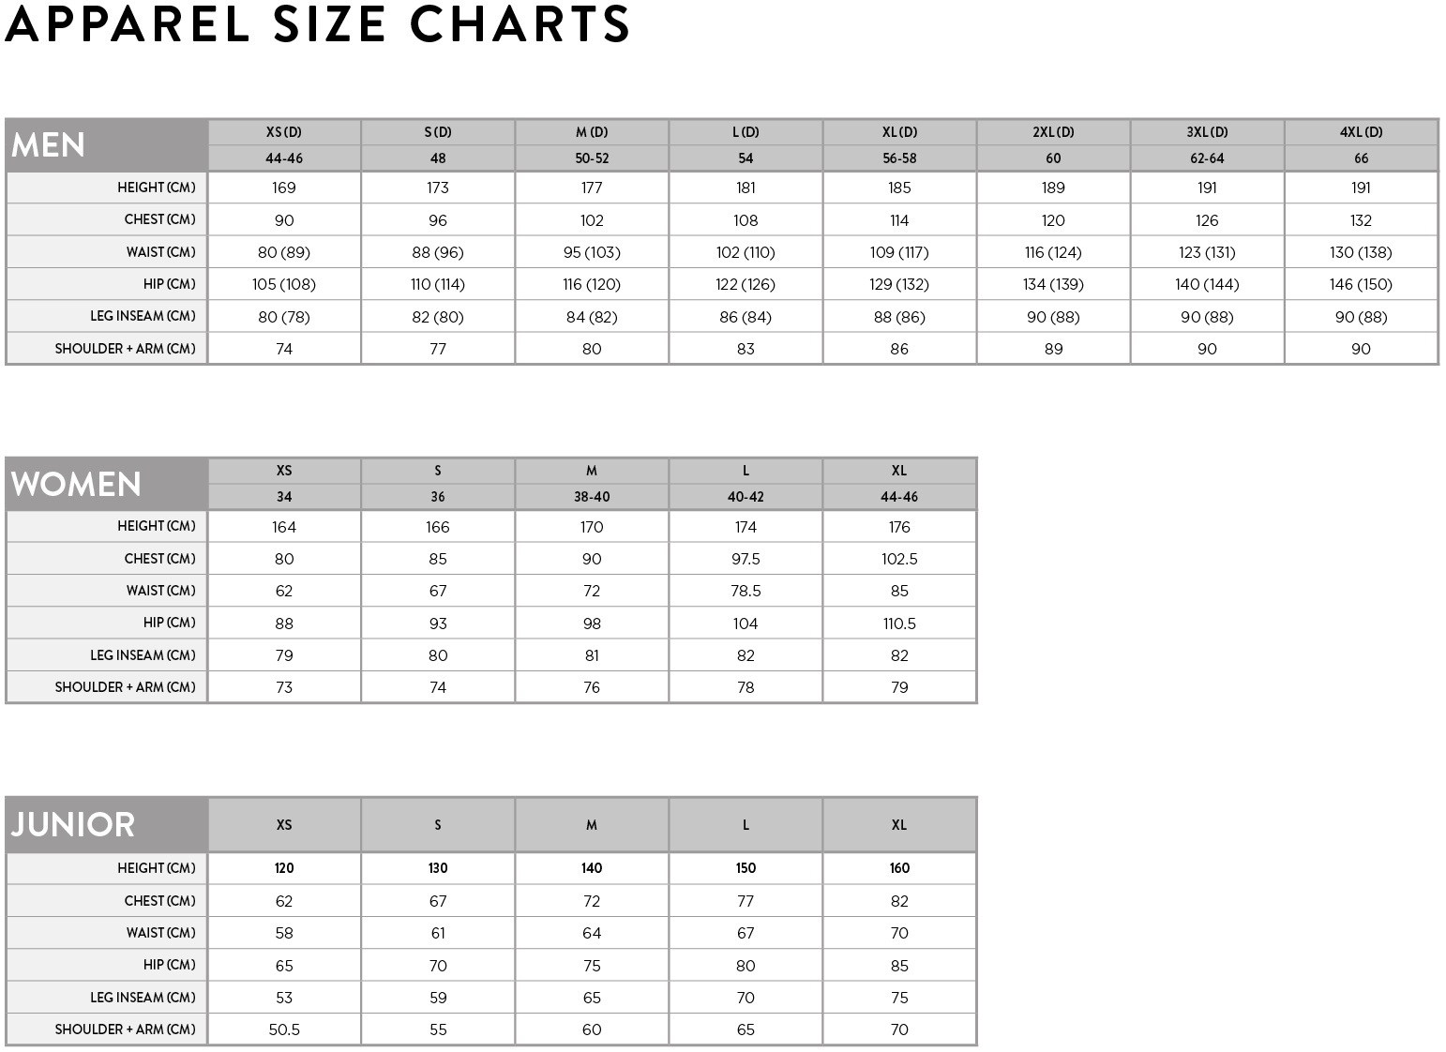The image size is (1446, 1052).
Task: Click men's Hip value 134 (139)
Action: (x=1053, y=284)
